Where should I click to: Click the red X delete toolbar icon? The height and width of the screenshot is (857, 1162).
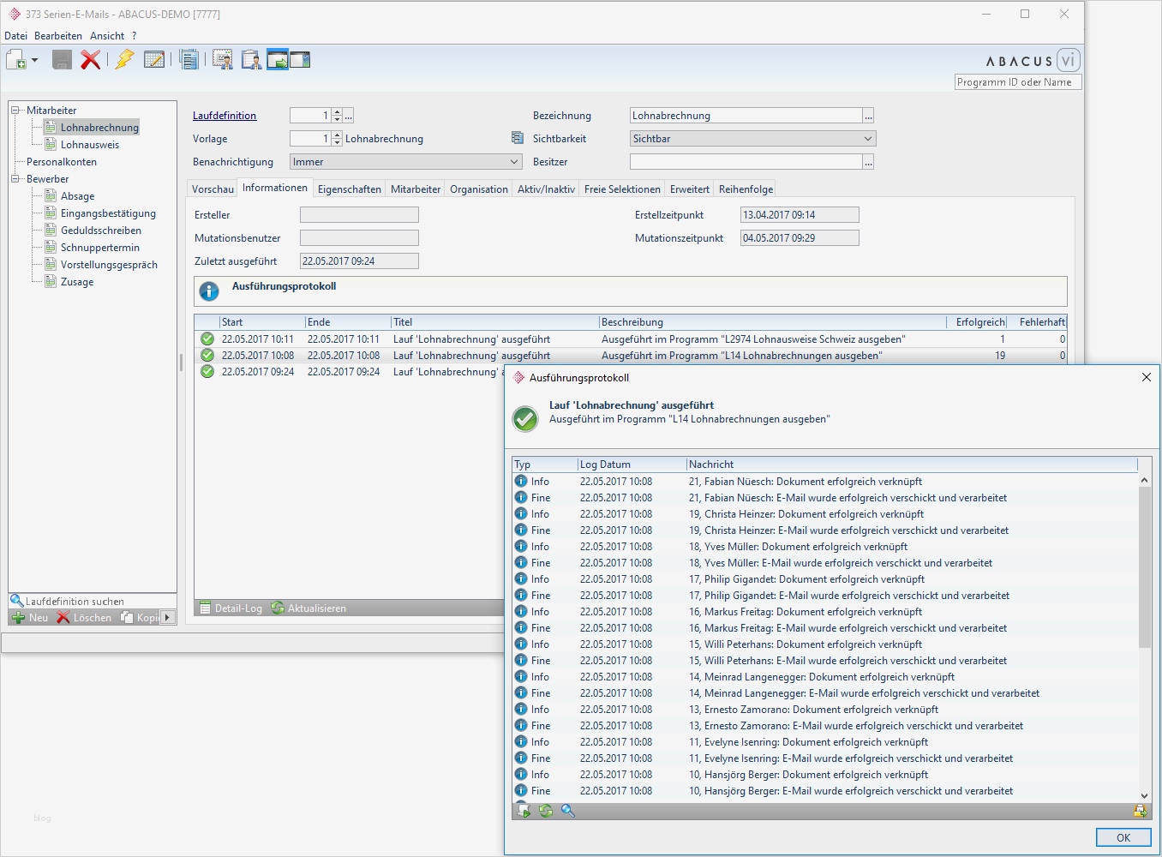[90, 60]
